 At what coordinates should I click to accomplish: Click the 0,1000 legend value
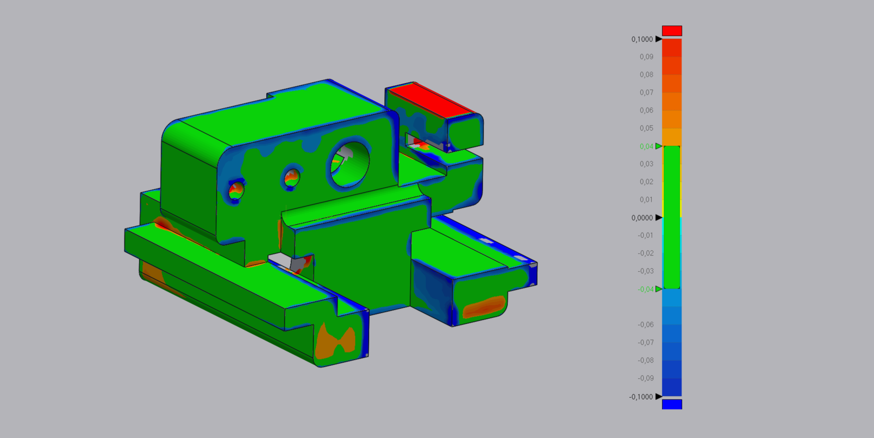[642, 39]
